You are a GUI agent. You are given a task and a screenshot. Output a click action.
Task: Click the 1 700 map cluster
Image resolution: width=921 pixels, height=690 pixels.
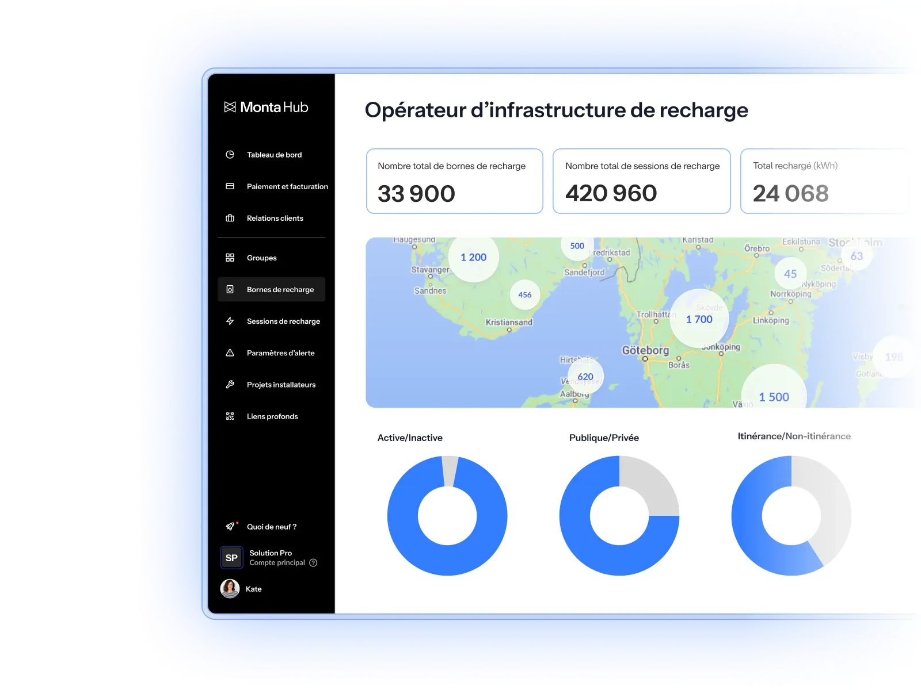699,319
